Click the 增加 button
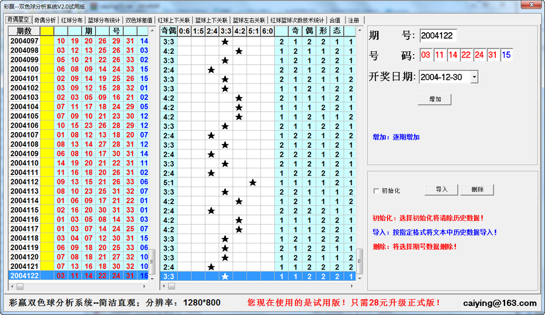Image resolution: width=545 pixels, height=315 pixels. coord(435,99)
